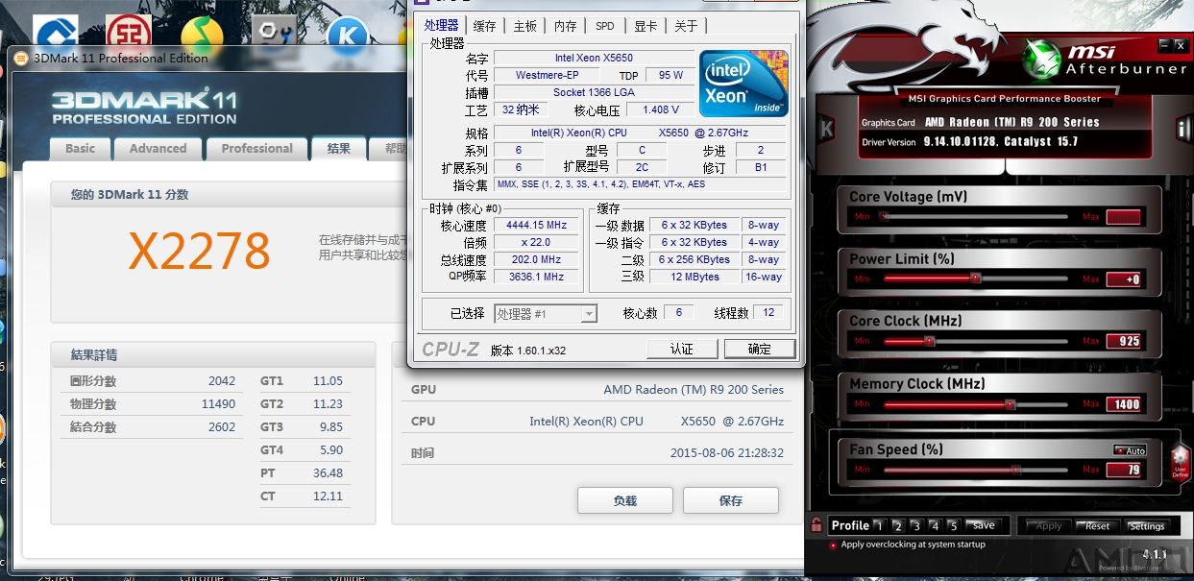Click the Afterburner Apply button
Image resolution: width=1194 pixels, height=581 pixels.
1049,526
